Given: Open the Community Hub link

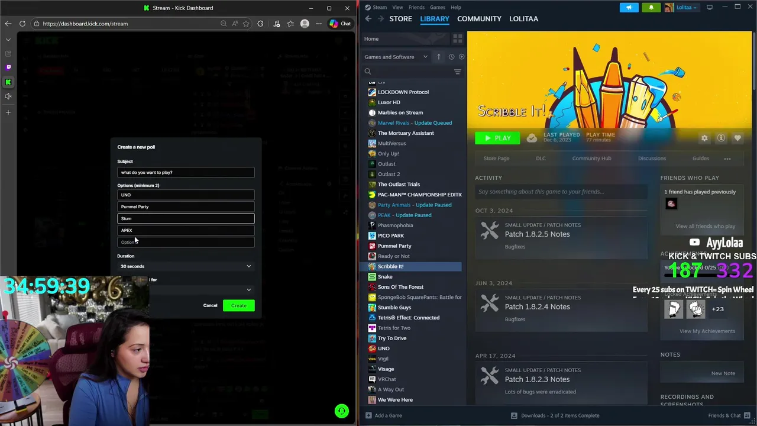Looking at the screenshot, I should pyautogui.click(x=591, y=159).
